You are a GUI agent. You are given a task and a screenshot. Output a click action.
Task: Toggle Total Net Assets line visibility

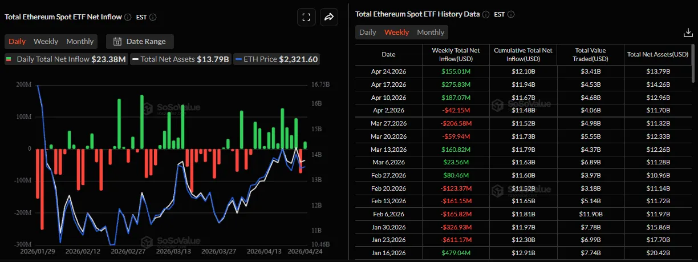[180, 59]
